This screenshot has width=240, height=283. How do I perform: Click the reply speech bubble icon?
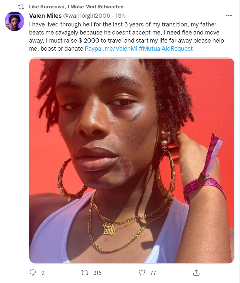(x=33, y=273)
